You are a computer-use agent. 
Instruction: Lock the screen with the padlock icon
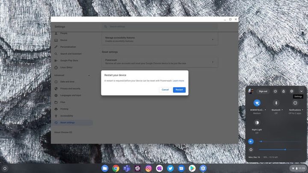tap(284, 91)
